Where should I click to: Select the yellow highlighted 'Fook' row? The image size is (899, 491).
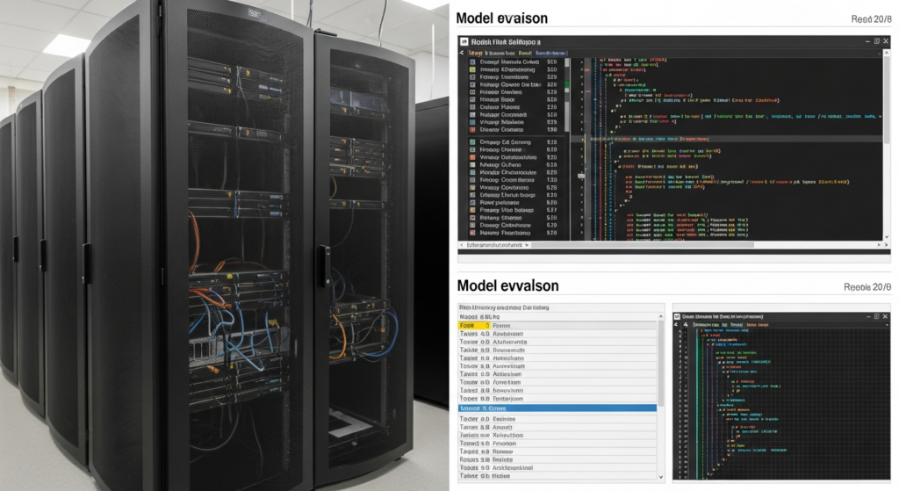[557, 325]
